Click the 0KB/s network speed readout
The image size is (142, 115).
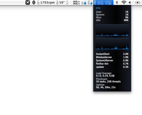click(x=76, y=3)
